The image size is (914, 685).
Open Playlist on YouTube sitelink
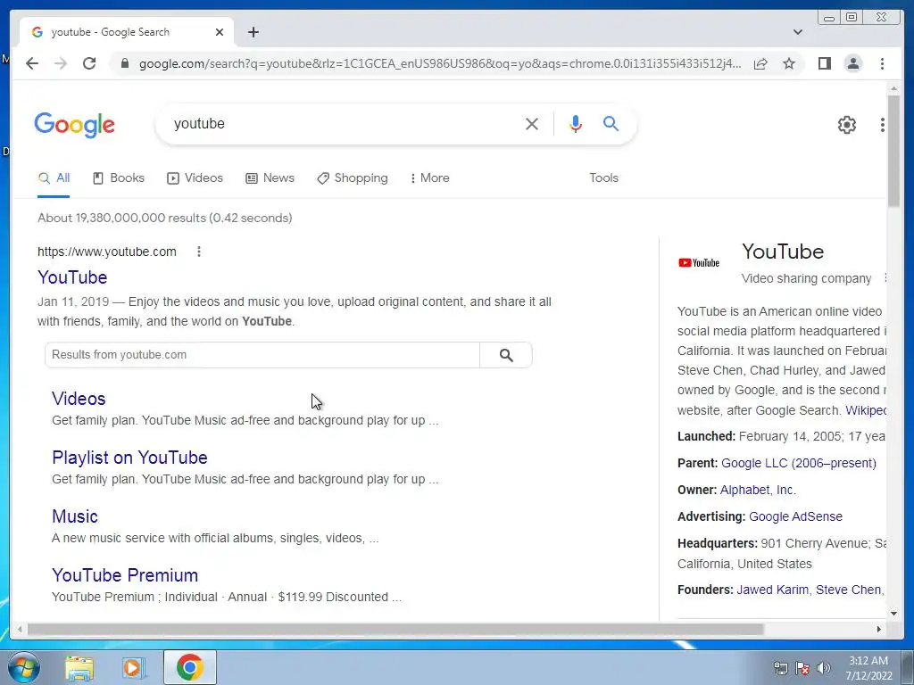coord(129,458)
